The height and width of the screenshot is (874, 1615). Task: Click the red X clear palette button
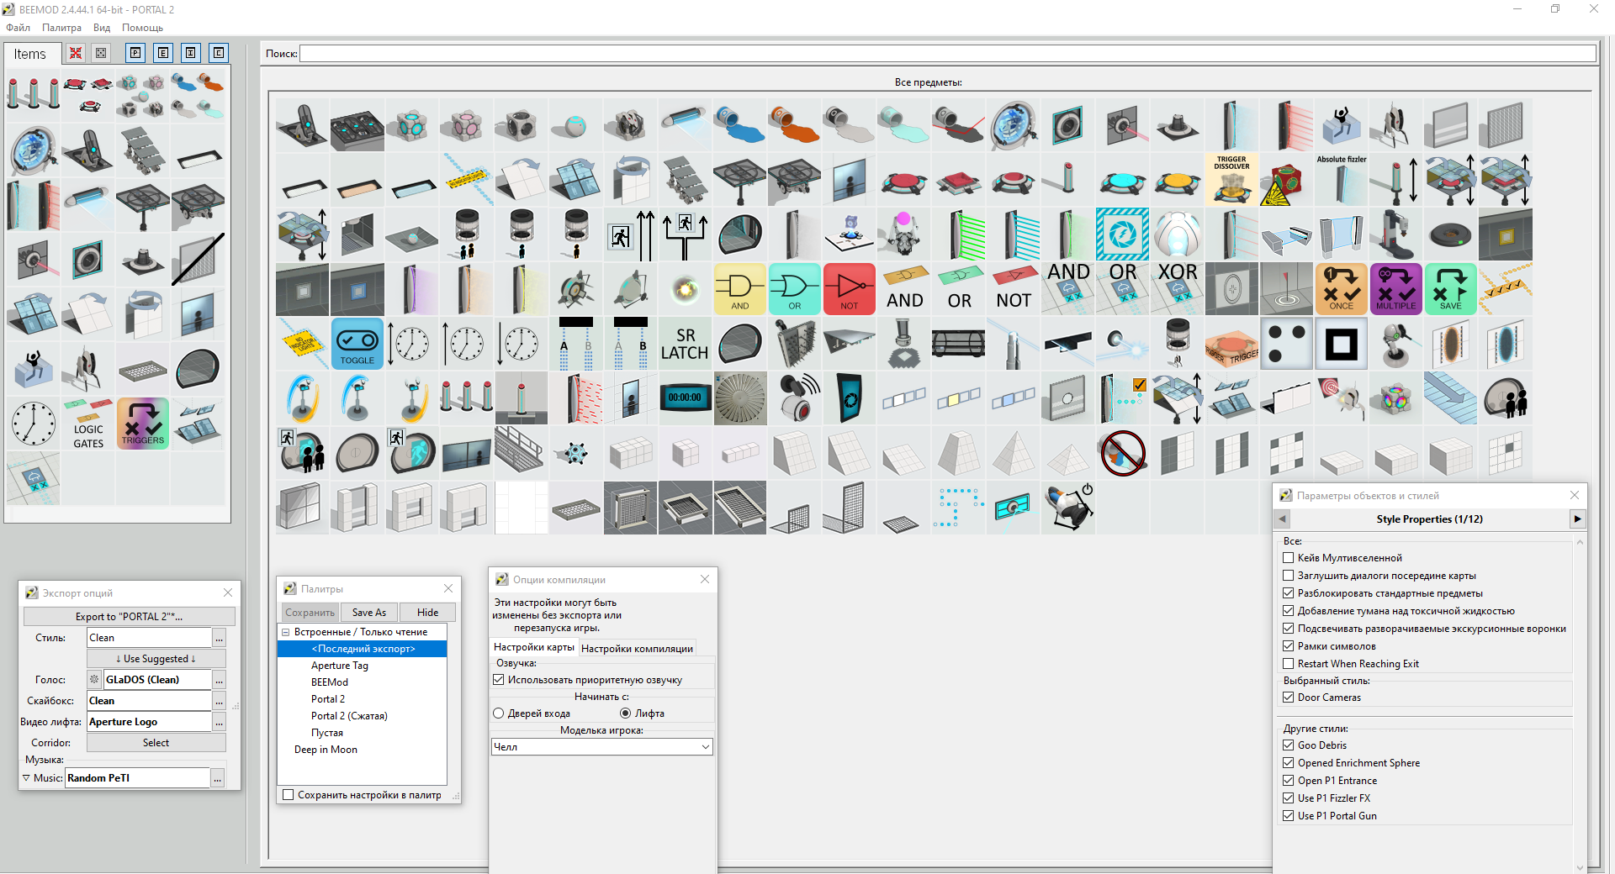click(x=76, y=53)
